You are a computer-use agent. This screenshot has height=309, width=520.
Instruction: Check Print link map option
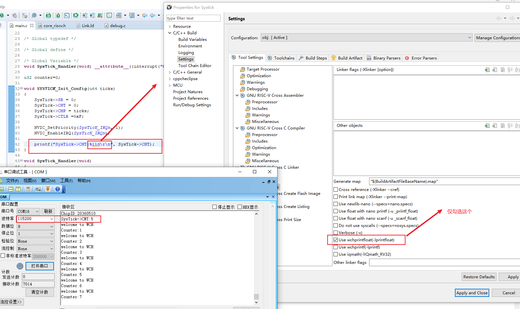(x=335, y=197)
